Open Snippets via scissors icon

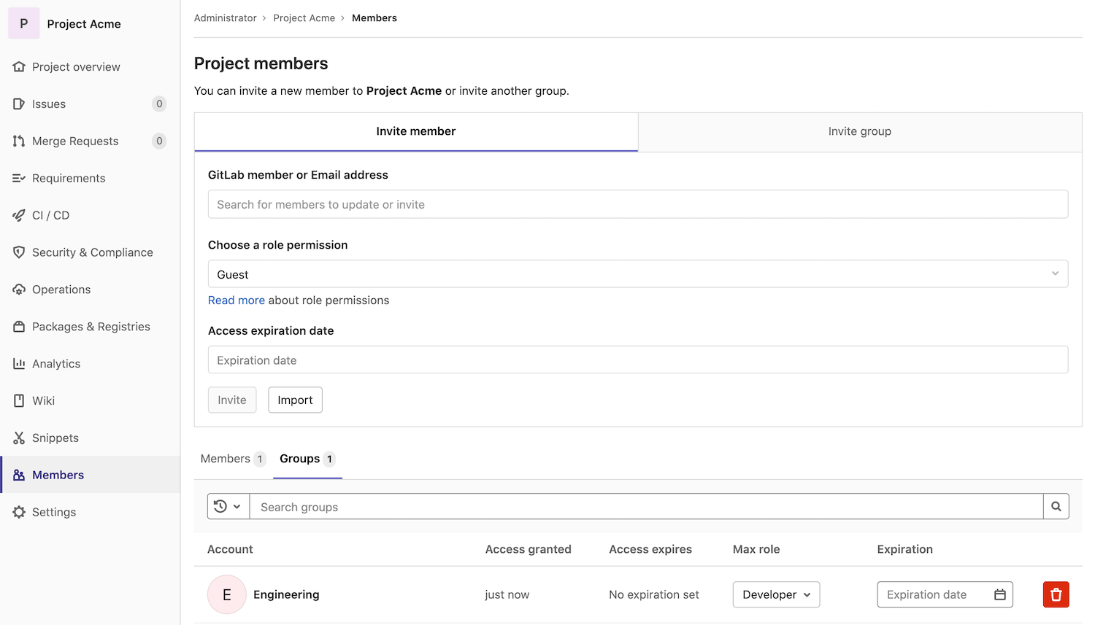[x=19, y=438]
